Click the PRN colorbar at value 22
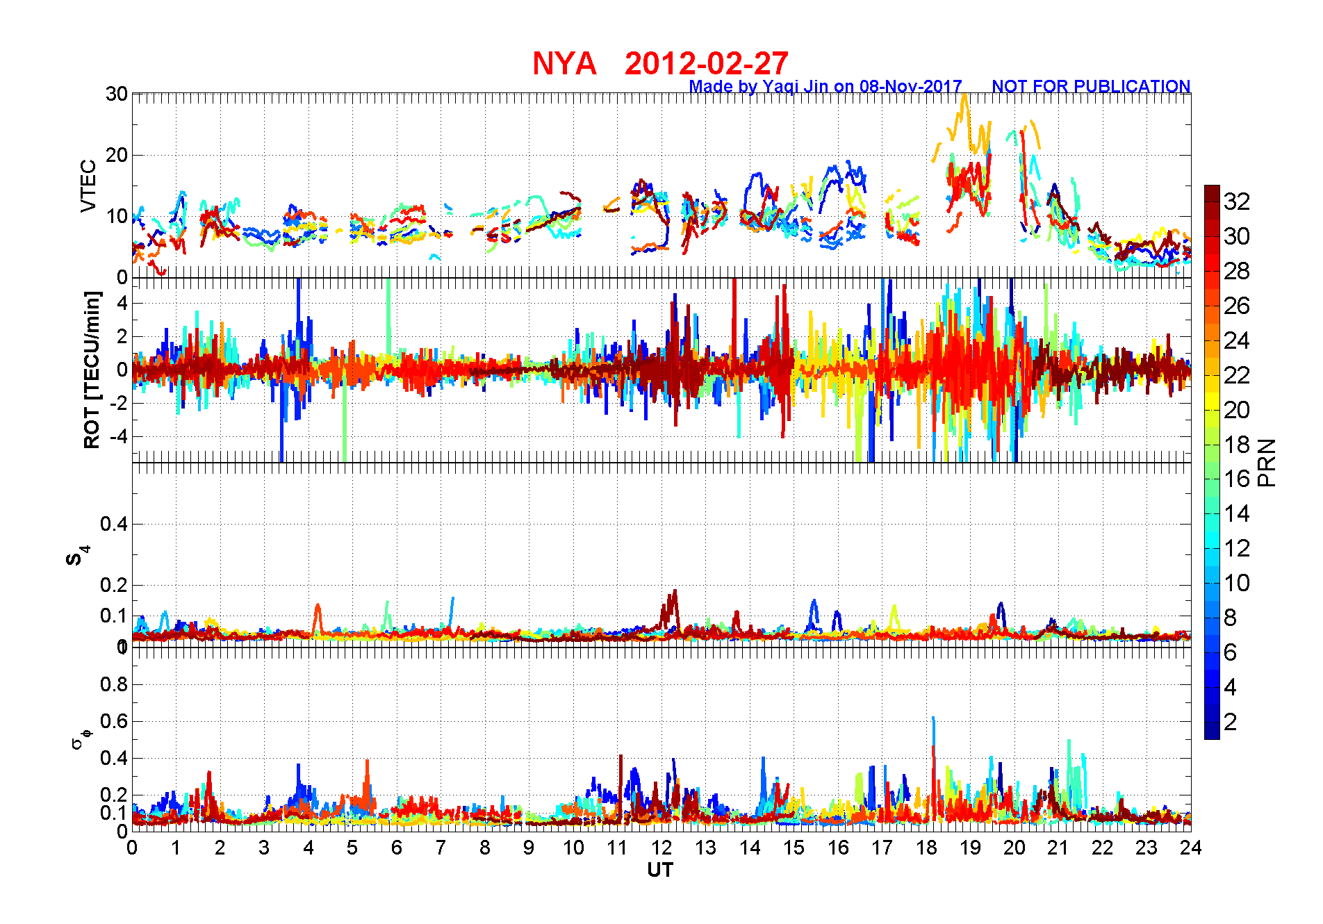1323x924 pixels. [x=1212, y=375]
